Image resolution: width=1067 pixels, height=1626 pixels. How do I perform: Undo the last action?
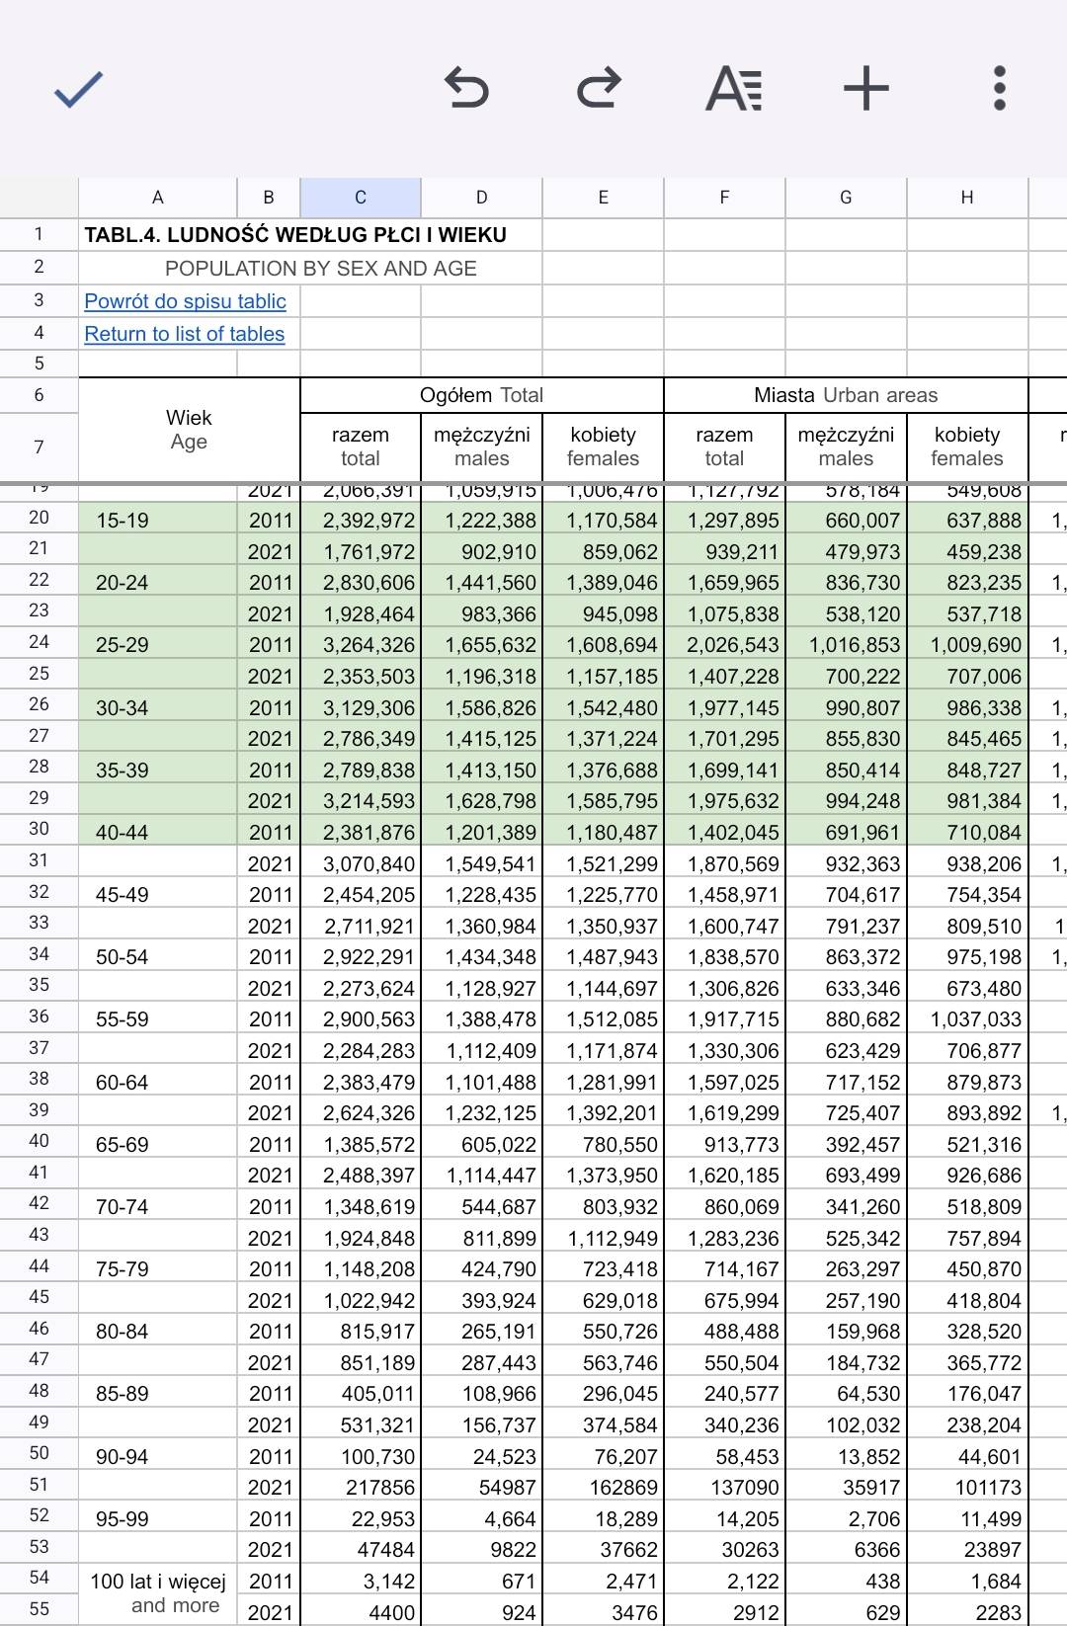pos(466,89)
